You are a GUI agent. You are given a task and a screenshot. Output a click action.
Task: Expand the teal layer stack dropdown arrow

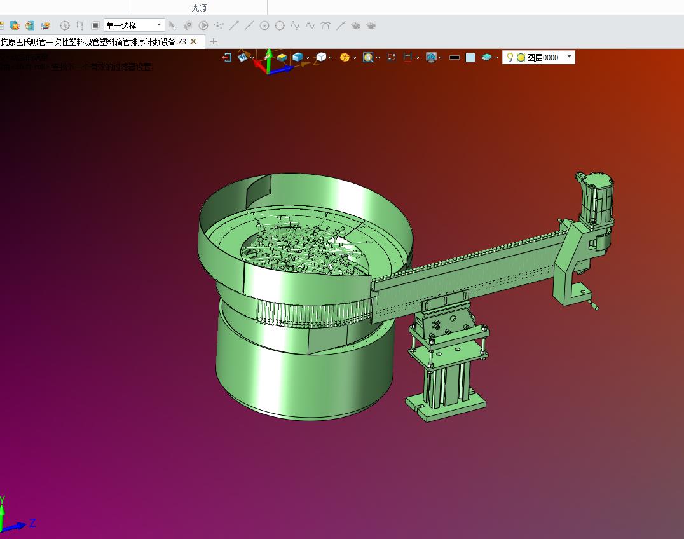tap(496, 58)
